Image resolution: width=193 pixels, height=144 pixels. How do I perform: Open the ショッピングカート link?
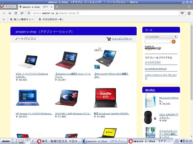[122, 39]
